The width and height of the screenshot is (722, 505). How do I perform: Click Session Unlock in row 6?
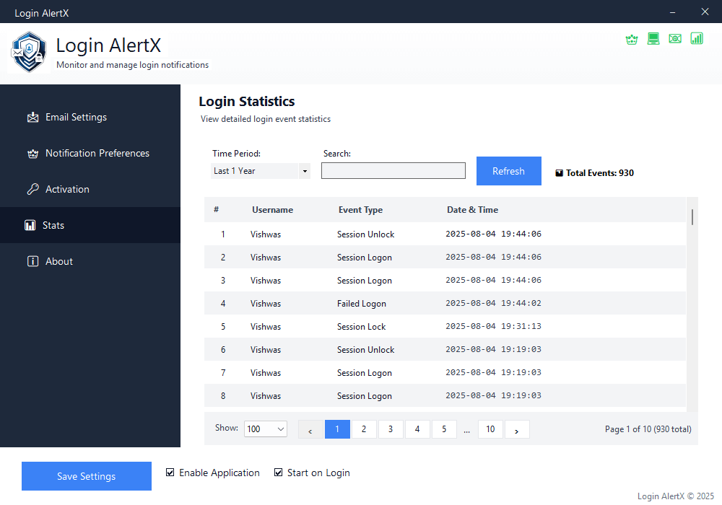click(365, 350)
